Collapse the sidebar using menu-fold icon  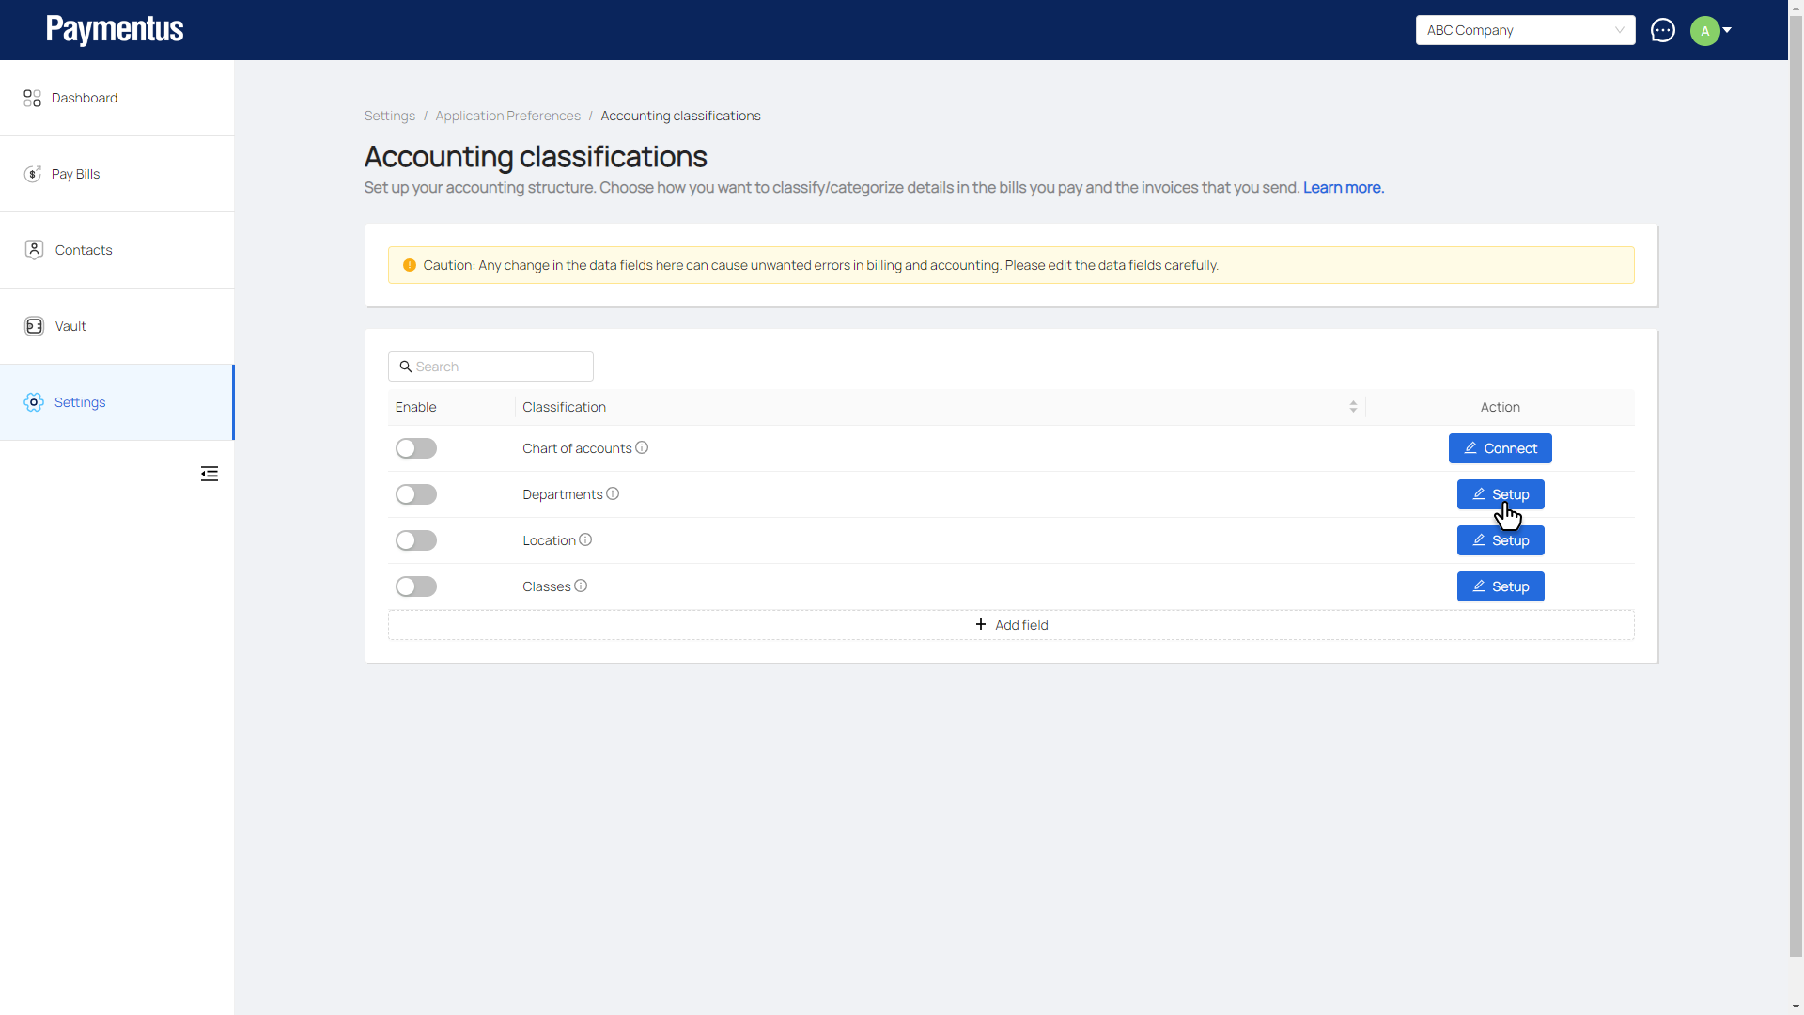click(210, 474)
